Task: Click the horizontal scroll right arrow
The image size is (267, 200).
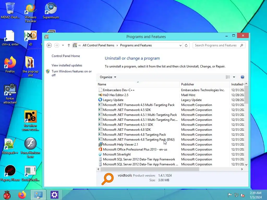Action: [x=242, y=169]
